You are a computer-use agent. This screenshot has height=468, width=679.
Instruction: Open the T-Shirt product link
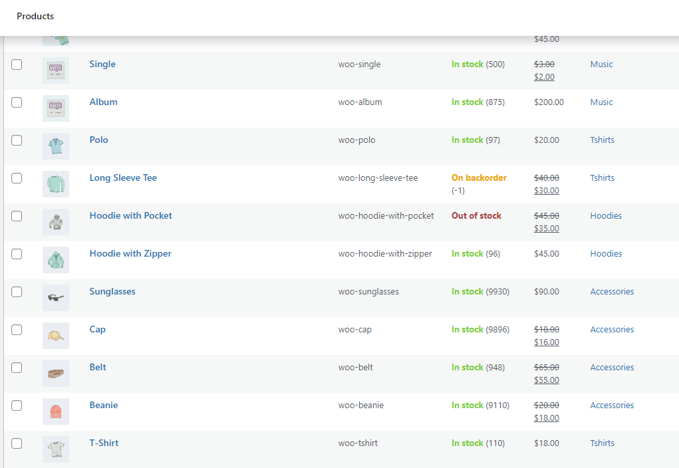point(104,443)
